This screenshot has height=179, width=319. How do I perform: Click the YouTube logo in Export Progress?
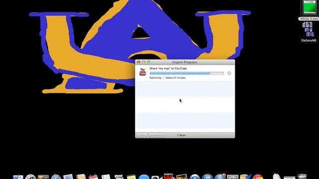tap(143, 72)
